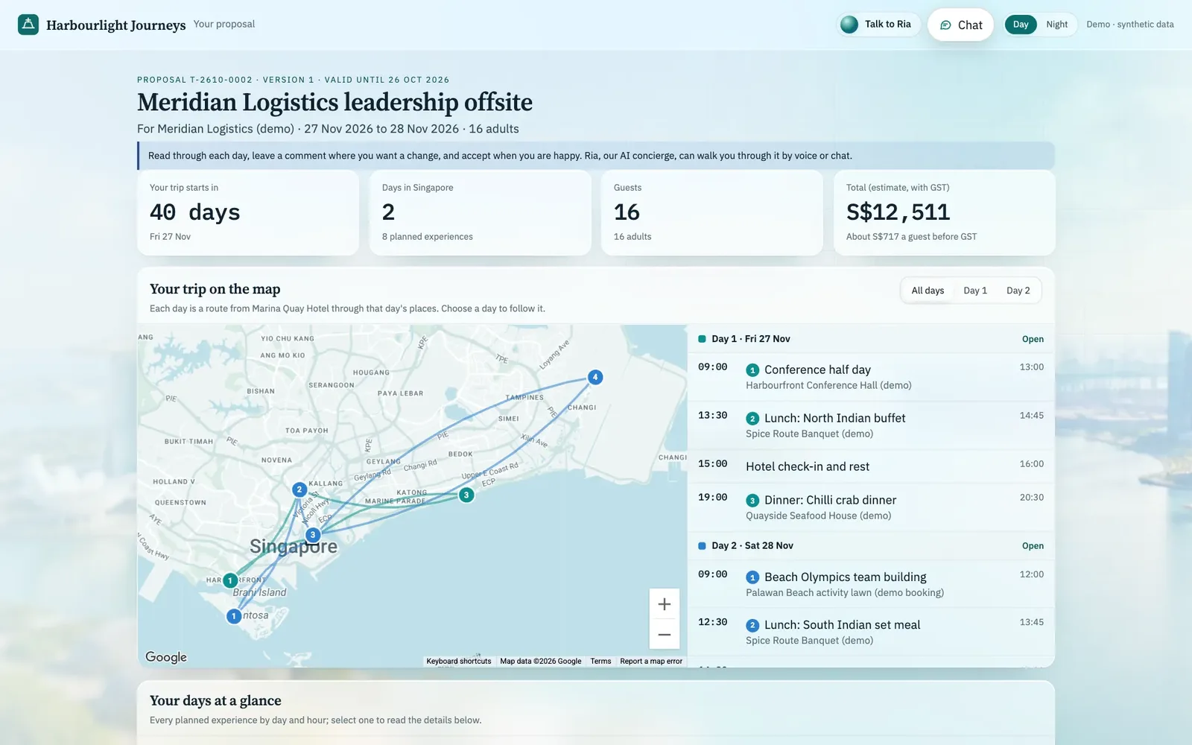The image size is (1192, 745).
Task: Select green map marker 3 at Marine Parade
Action: click(x=466, y=495)
